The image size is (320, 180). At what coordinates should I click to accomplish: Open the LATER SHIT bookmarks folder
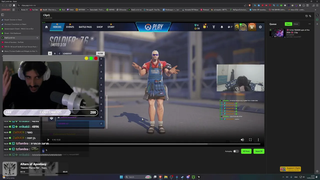pos(6,10)
